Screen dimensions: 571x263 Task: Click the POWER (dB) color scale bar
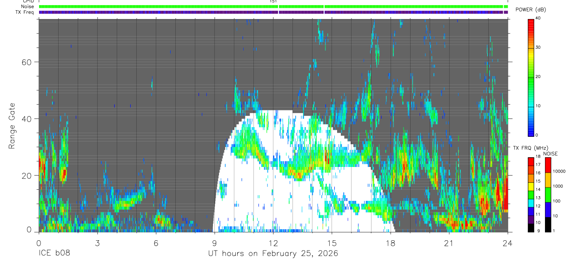point(531,77)
